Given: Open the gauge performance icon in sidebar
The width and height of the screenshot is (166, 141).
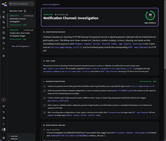Looking at the screenshot, I should (x=4, y=43).
